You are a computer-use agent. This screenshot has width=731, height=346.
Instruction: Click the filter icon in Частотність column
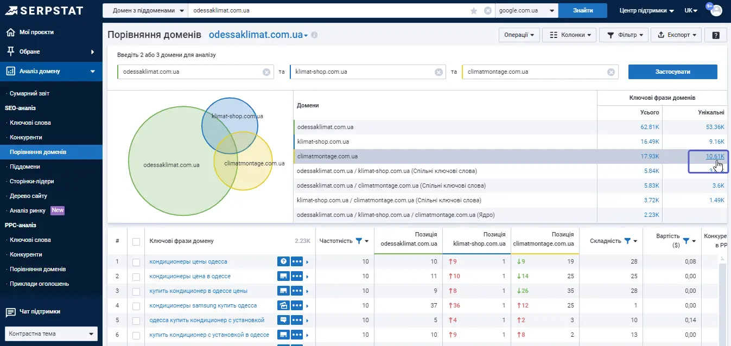tap(359, 241)
